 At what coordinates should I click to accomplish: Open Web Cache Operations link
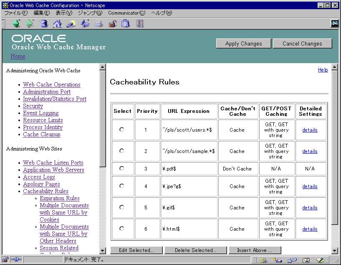click(52, 84)
